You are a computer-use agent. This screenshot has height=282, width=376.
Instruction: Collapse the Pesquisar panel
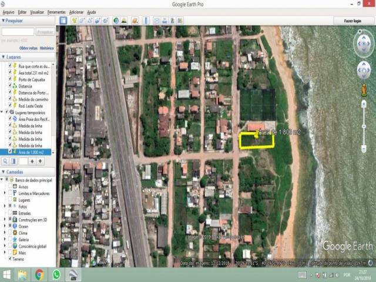pyautogui.click(x=3, y=21)
